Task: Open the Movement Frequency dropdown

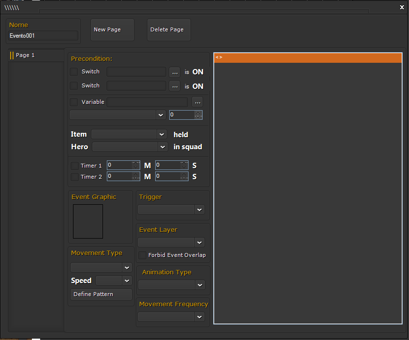Action: (x=171, y=317)
